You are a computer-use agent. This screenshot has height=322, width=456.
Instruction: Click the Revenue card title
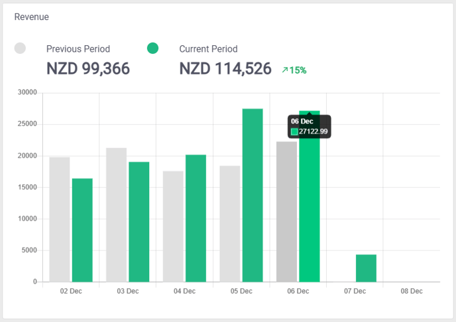[32, 17]
